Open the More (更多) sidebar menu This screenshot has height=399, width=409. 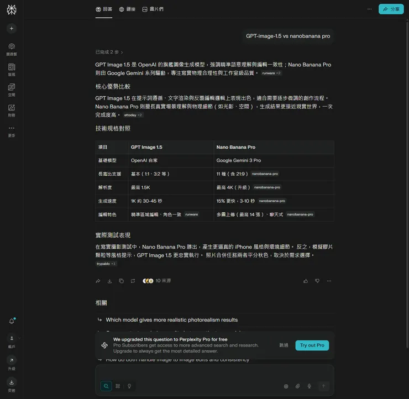coord(12,131)
